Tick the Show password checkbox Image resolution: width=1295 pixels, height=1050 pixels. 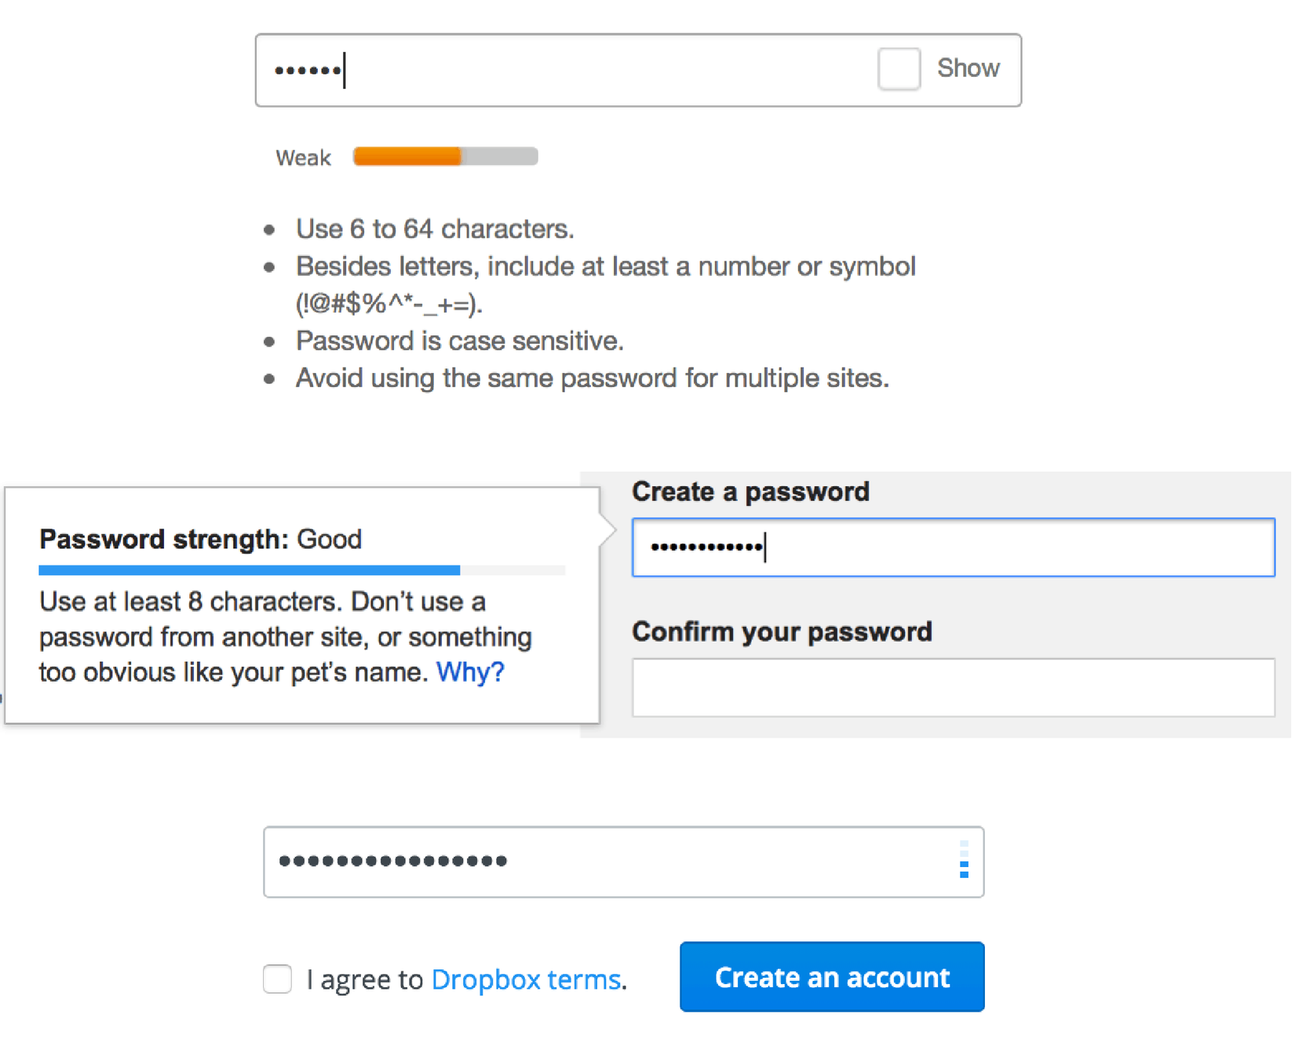point(899,69)
